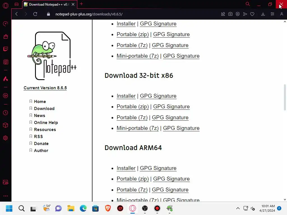Open Resources in the site menu

coord(45,130)
